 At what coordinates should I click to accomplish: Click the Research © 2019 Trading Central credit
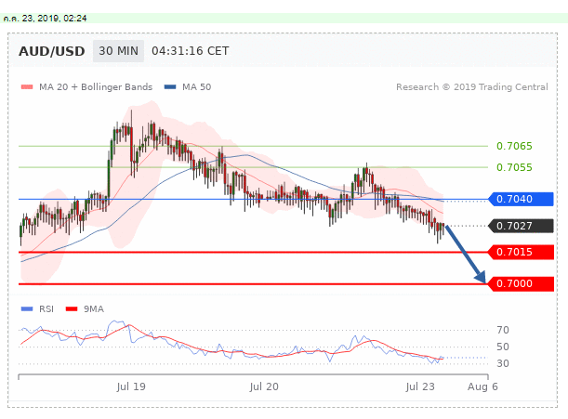pos(472,87)
